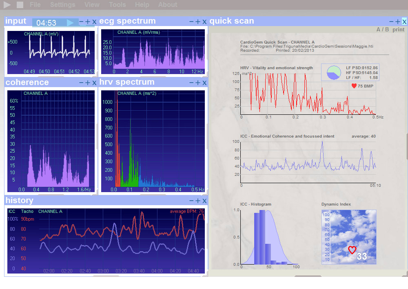Open the Tools menu
The image size is (408, 289).
click(x=118, y=4)
